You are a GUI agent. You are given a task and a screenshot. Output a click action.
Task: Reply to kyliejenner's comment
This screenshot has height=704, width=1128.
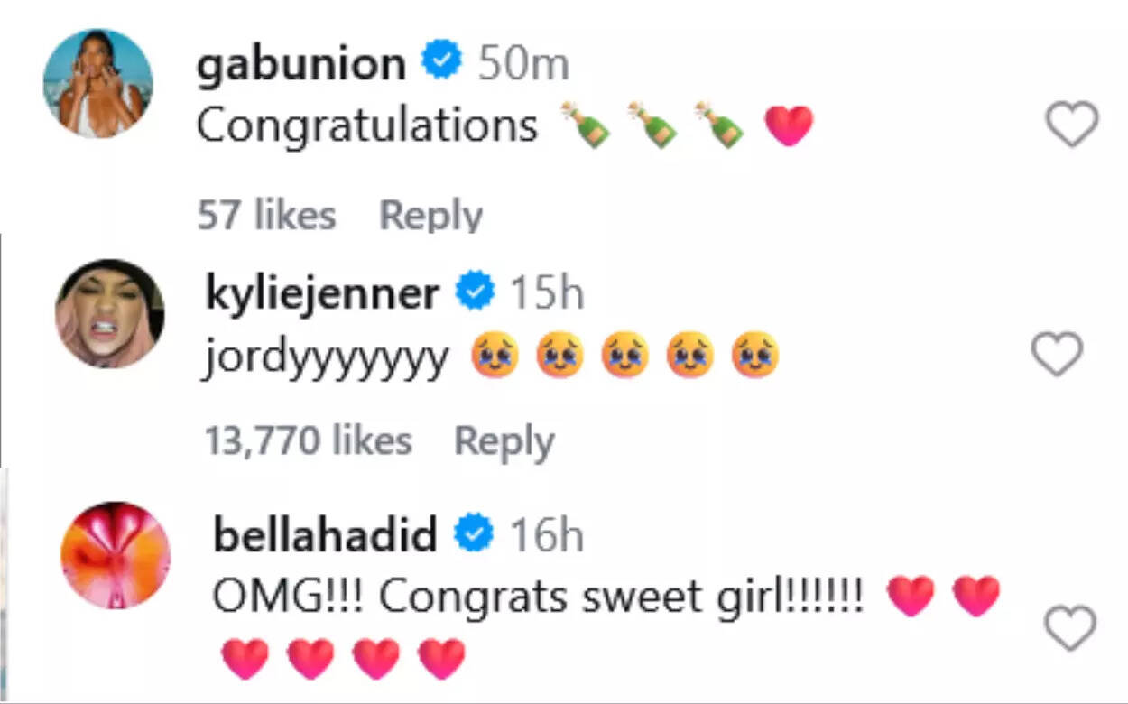tap(505, 440)
